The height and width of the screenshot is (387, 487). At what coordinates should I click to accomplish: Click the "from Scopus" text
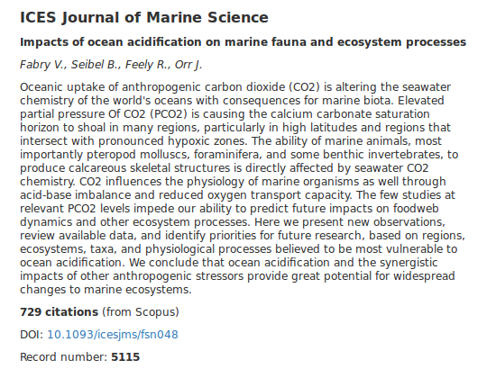tap(141, 312)
